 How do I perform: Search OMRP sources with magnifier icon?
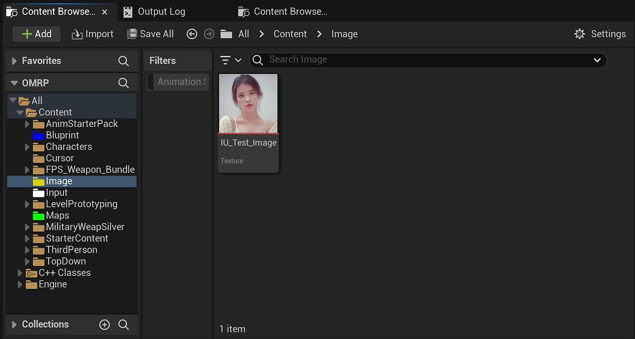124,83
